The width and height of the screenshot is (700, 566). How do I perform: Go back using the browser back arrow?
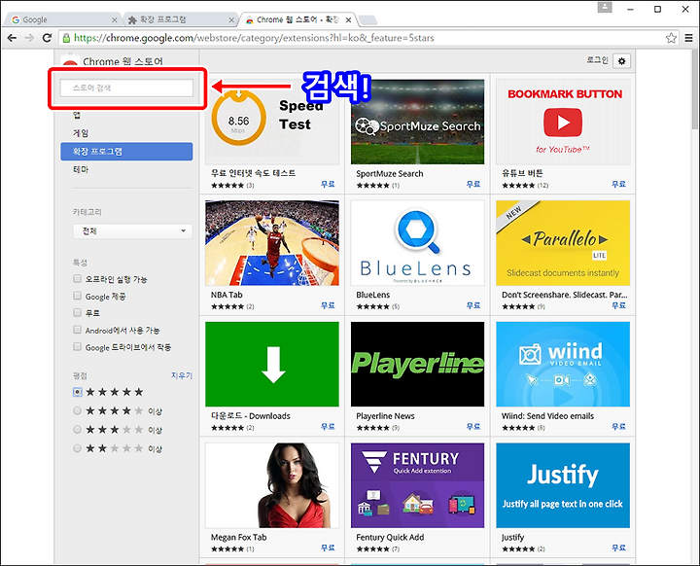[x=12, y=38]
